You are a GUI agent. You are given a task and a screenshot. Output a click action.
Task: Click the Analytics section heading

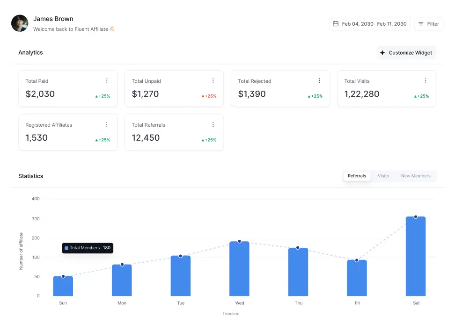click(30, 52)
